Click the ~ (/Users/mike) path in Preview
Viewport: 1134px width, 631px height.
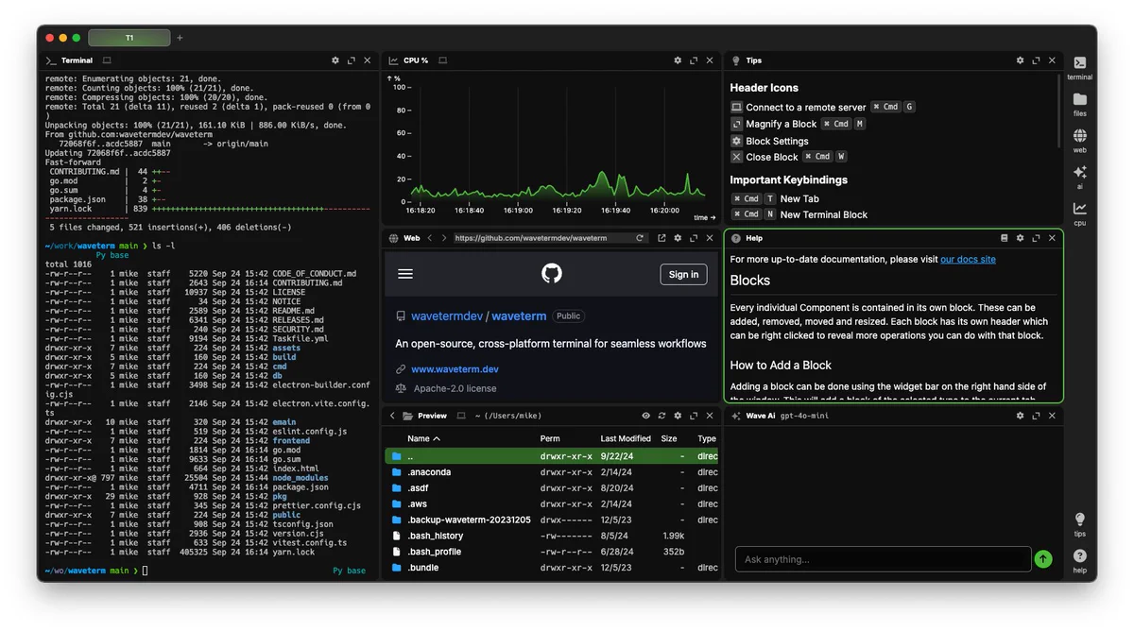[x=508, y=416]
